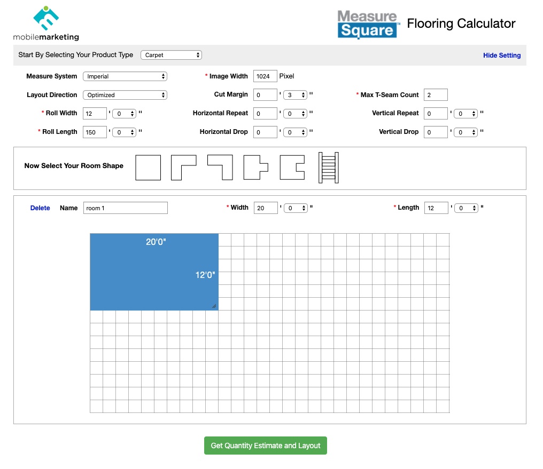
Task: Open room Length inches dropdown
Action: click(x=466, y=208)
